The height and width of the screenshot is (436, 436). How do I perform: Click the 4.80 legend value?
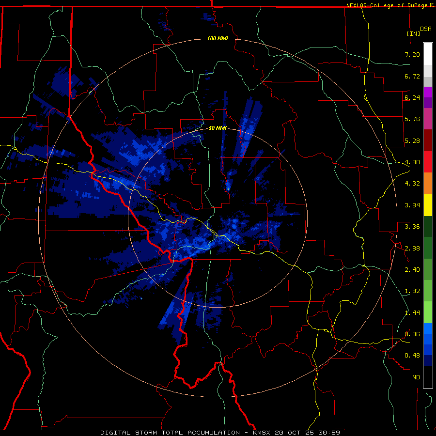(412, 162)
